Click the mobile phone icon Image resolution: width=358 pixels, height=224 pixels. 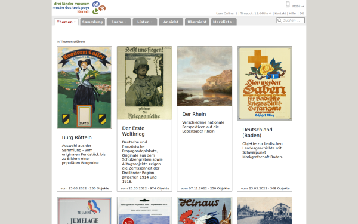click(x=288, y=4)
